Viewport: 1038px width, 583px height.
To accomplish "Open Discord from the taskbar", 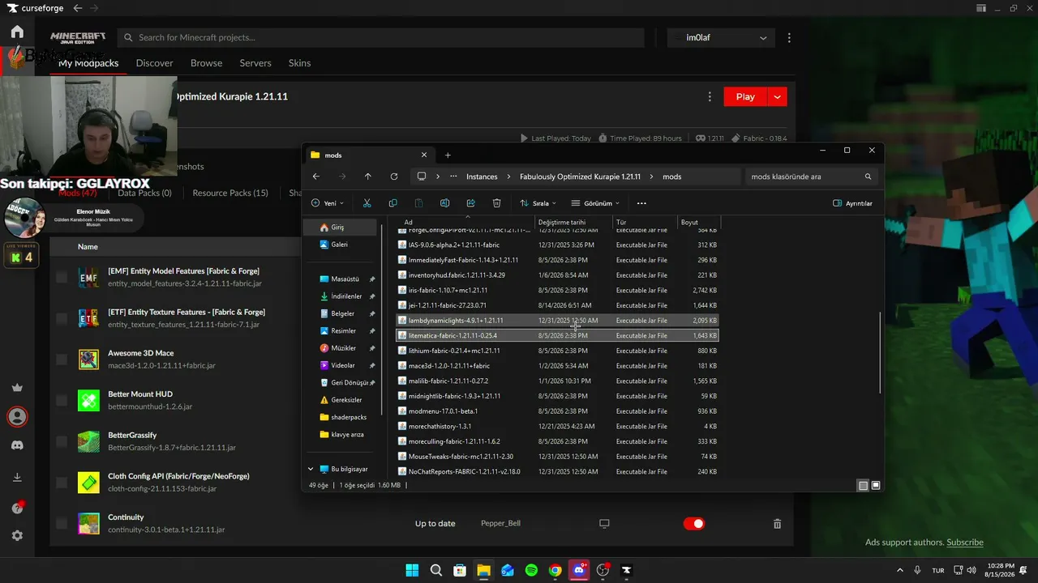I will (x=579, y=570).
